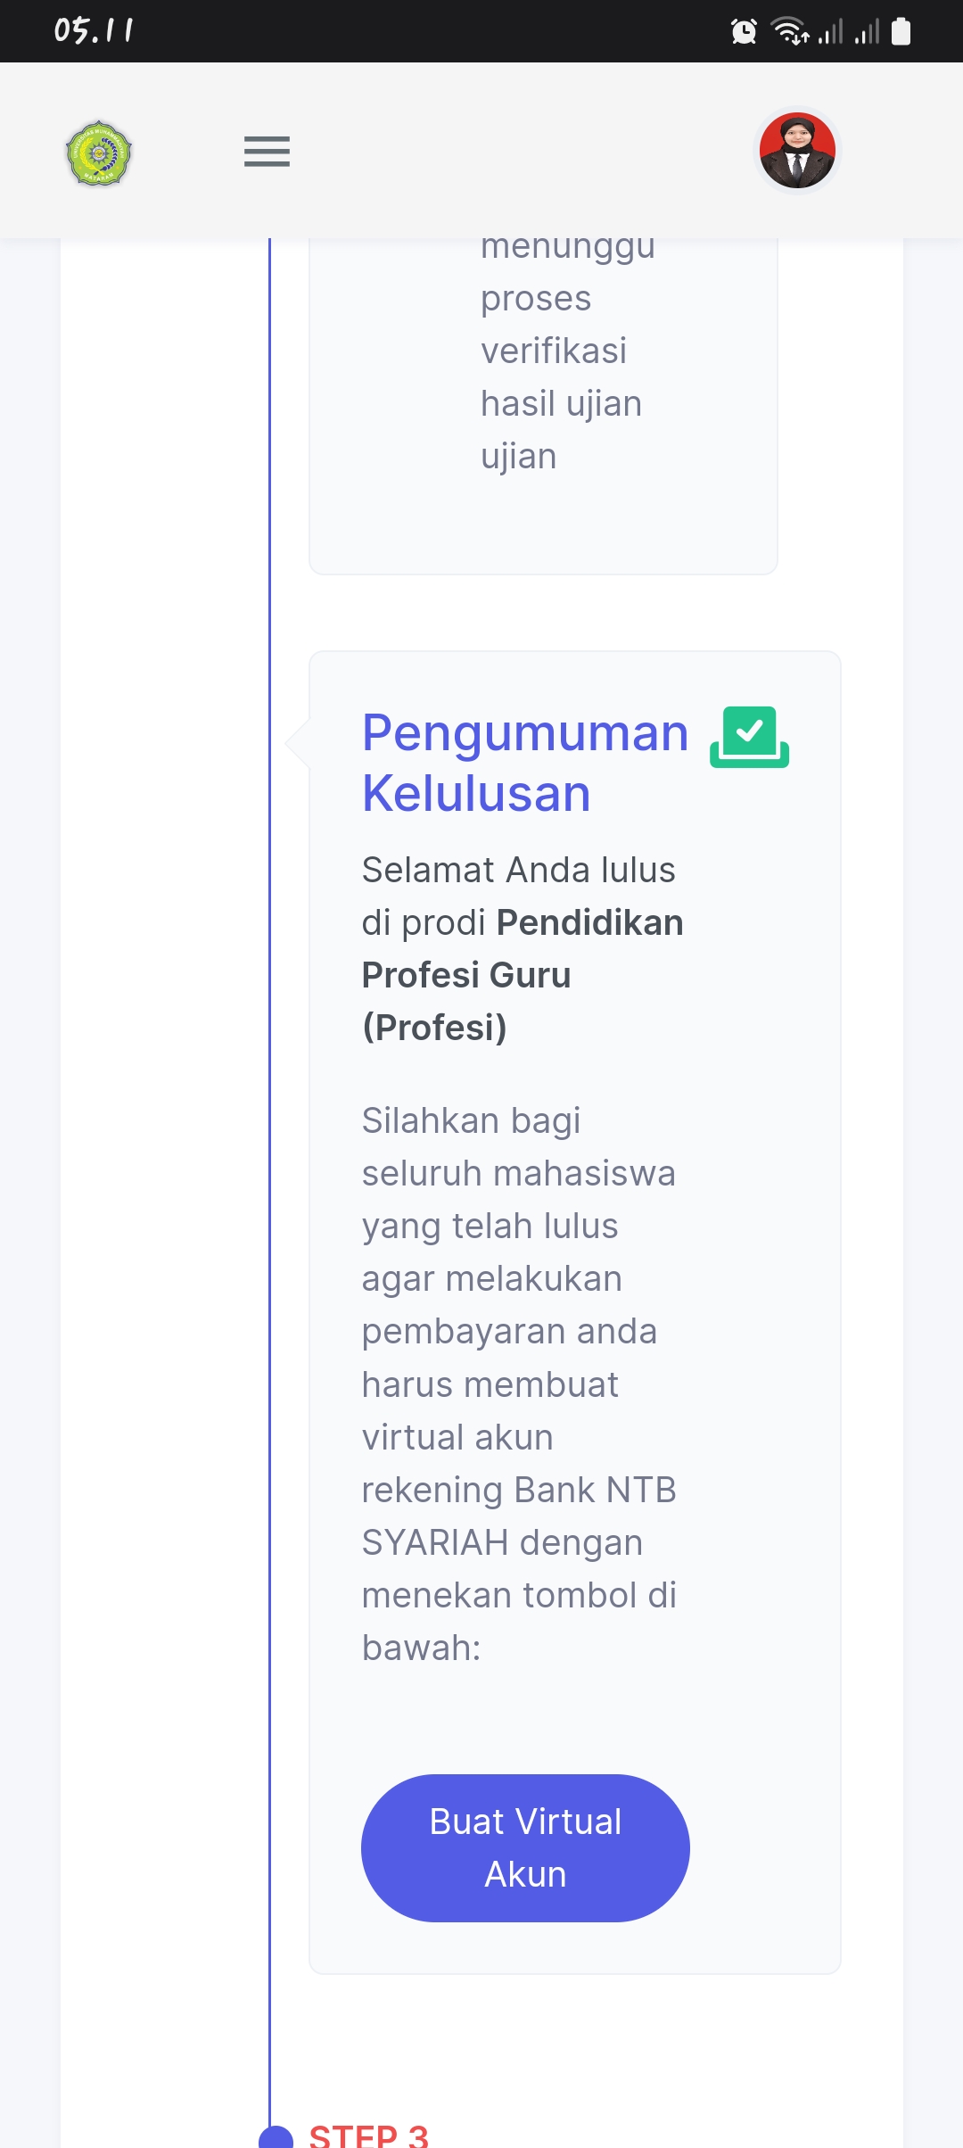Tap the 05.11 clock in status bar
Screen dimensions: 963x2148
[94, 31]
